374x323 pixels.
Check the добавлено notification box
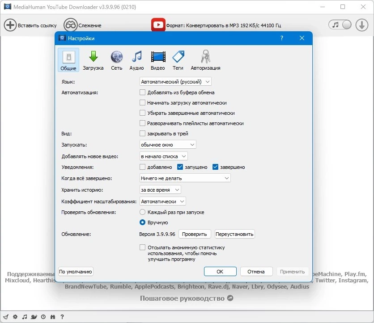tap(142, 167)
